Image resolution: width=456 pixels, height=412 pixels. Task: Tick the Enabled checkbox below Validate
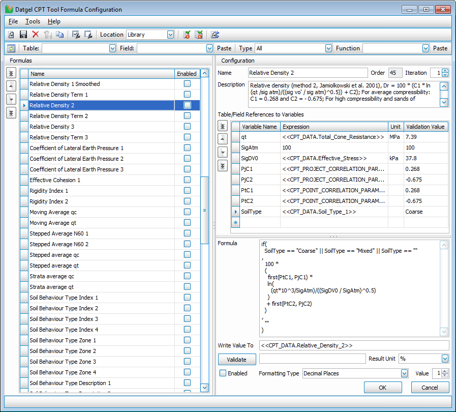(223, 373)
